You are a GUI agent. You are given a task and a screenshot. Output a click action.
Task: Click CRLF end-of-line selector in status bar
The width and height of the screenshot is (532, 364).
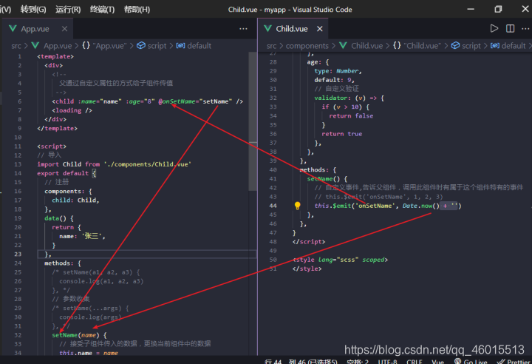[x=415, y=362]
